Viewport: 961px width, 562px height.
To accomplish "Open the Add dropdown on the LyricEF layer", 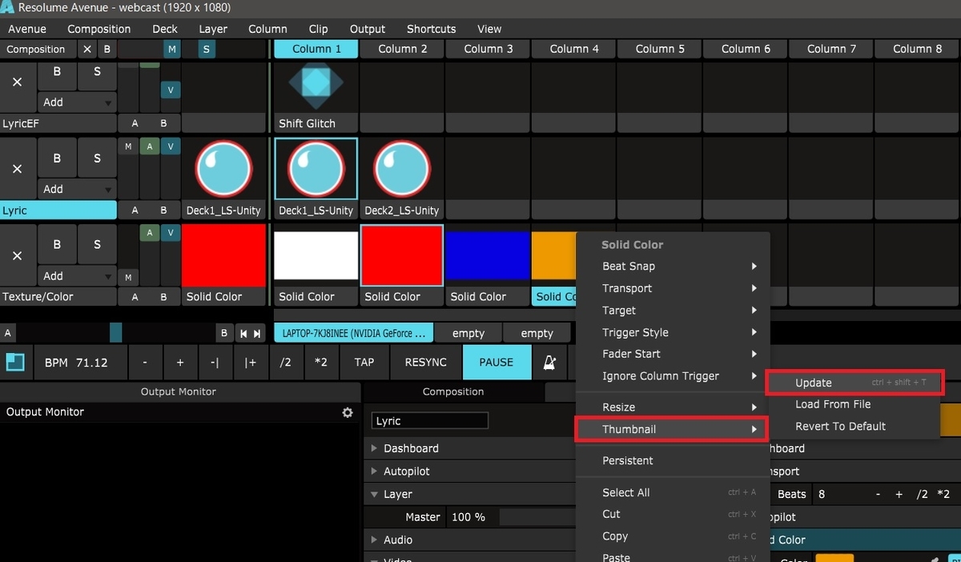I will tap(77, 102).
